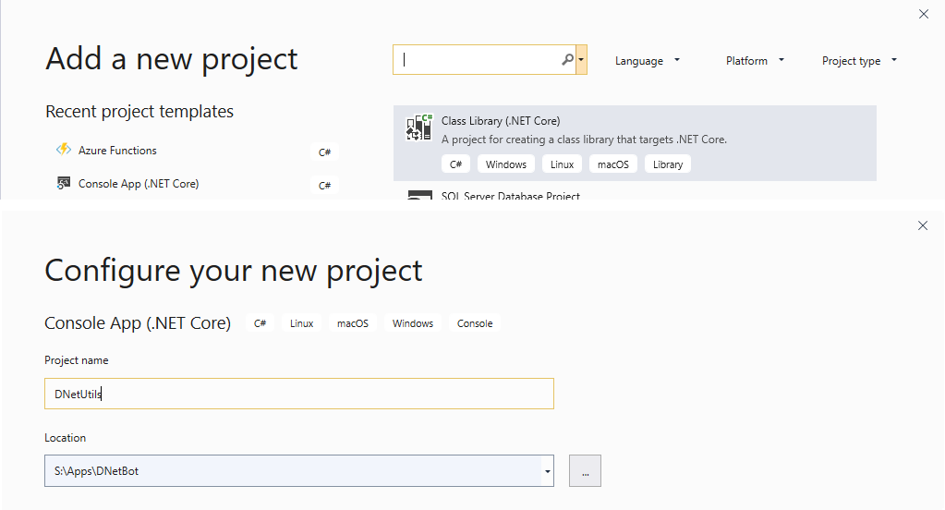Select the Class Library template icon

418,127
